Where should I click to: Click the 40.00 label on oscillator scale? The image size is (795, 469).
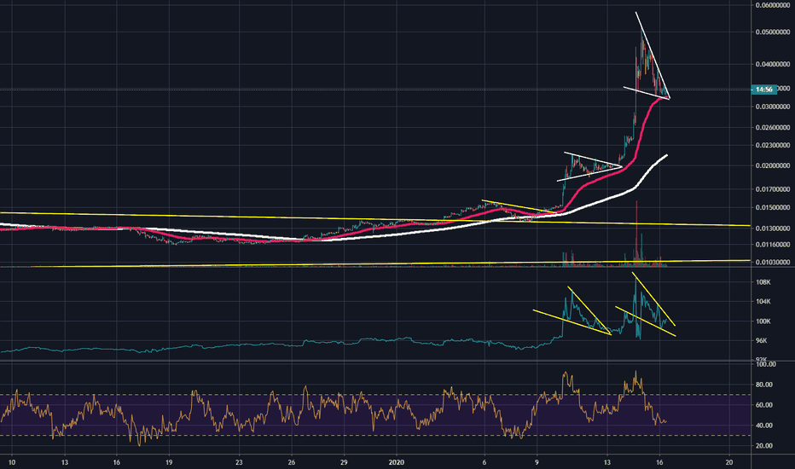coord(764,426)
